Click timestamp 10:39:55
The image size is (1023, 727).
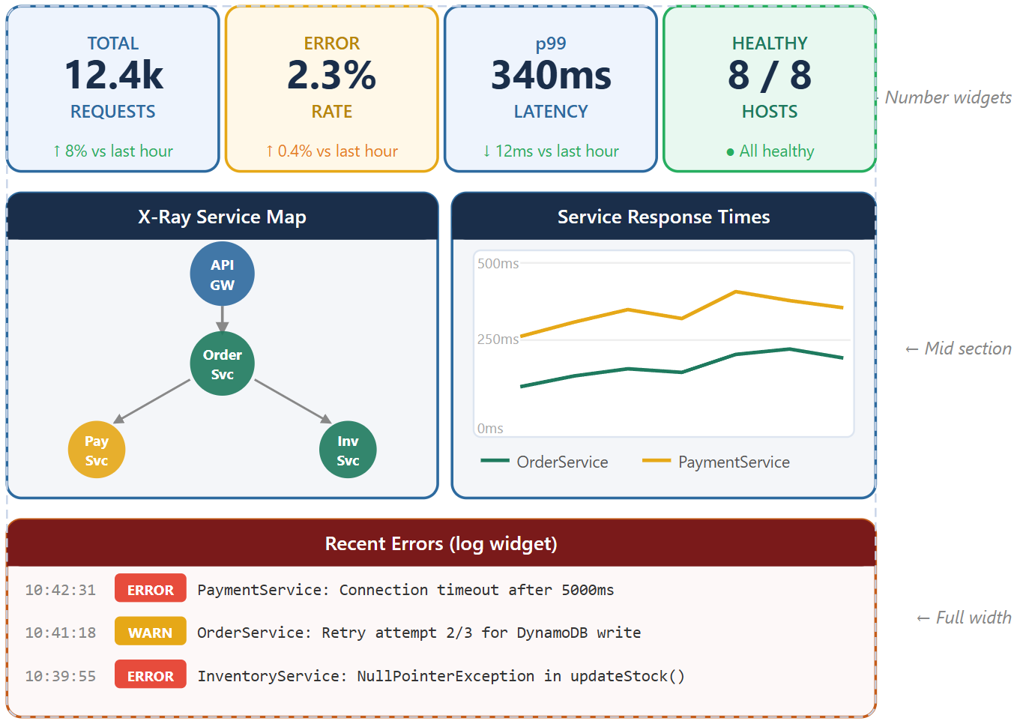coord(61,676)
